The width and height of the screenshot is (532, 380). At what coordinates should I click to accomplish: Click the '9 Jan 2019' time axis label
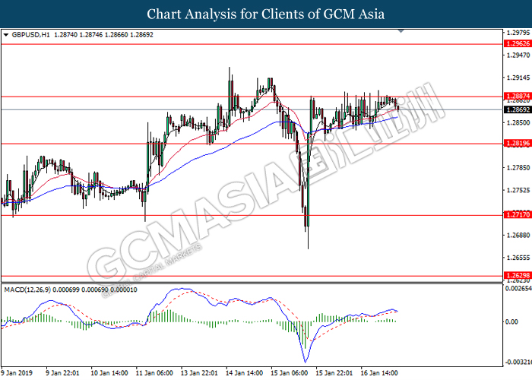click(19, 374)
